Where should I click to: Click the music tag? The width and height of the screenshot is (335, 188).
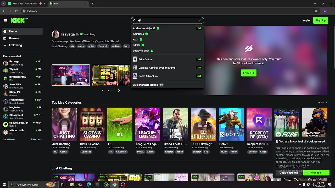pyautogui.click(x=81, y=46)
